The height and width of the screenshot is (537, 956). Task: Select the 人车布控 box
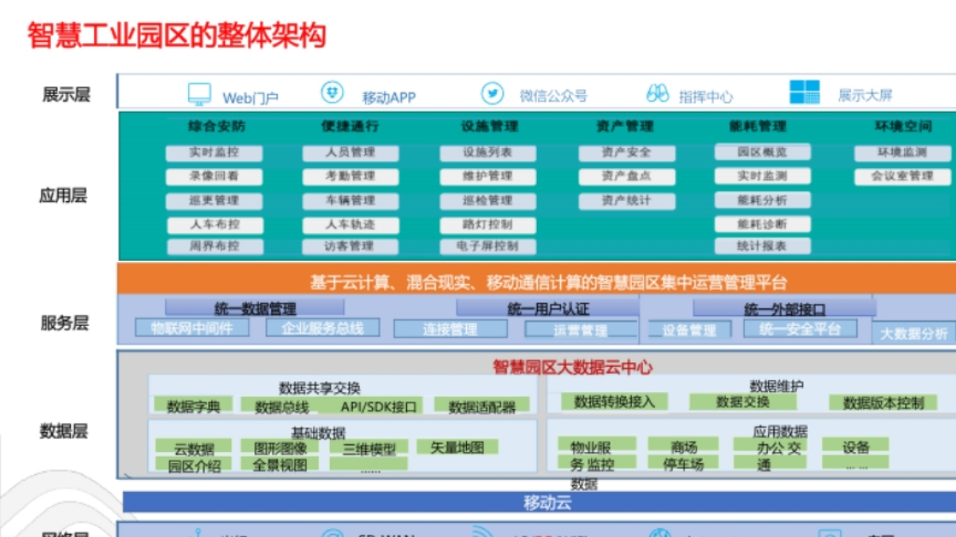tap(214, 225)
